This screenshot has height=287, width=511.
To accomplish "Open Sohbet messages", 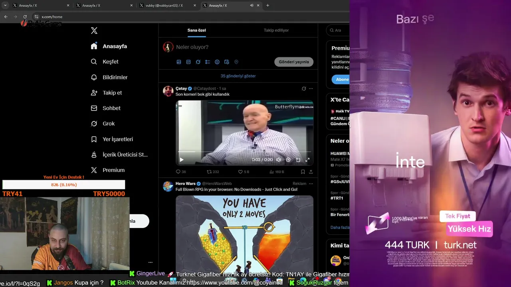I will [x=105, y=108].
